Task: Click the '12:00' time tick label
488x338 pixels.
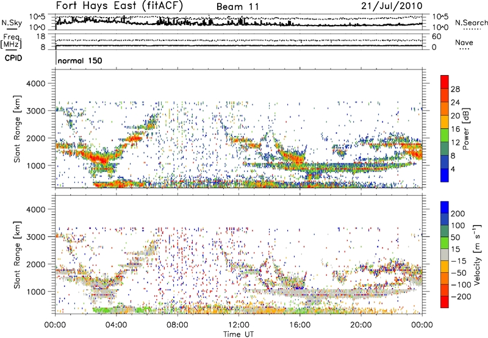Action: 239,325
